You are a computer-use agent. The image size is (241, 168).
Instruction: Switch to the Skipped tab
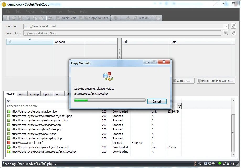coord(47,94)
